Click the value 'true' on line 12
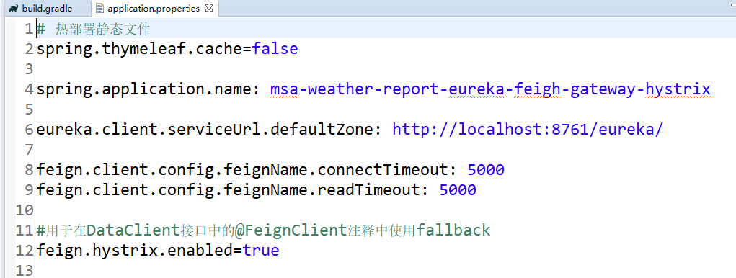This screenshot has width=736, height=278. [261, 251]
